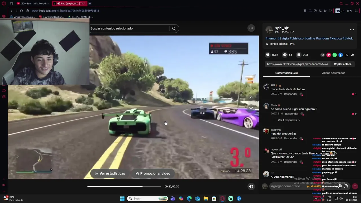Open the Aria AI button in toolbar
Viewport: 361px width, 203px height.
click(349, 11)
